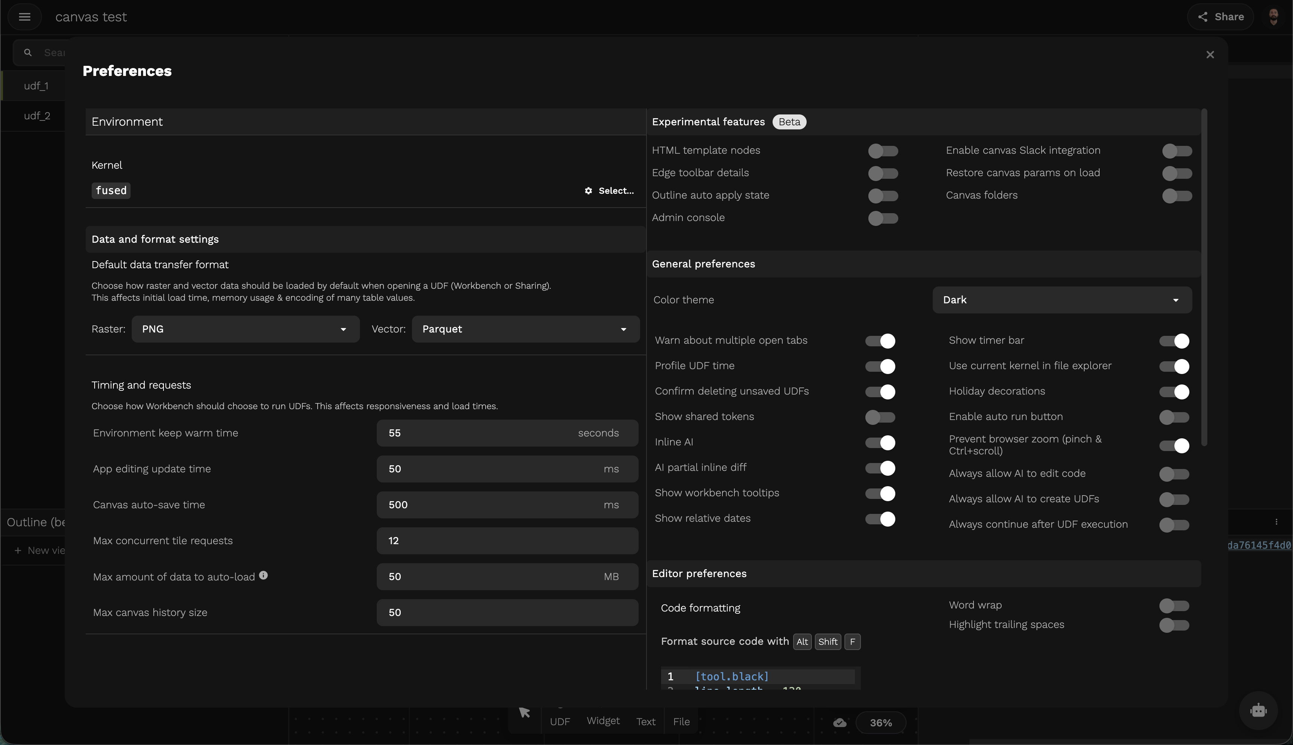The height and width of the screenshot is (745, 1293).
Task: Click the search magnifier icon
Action: 28,52
